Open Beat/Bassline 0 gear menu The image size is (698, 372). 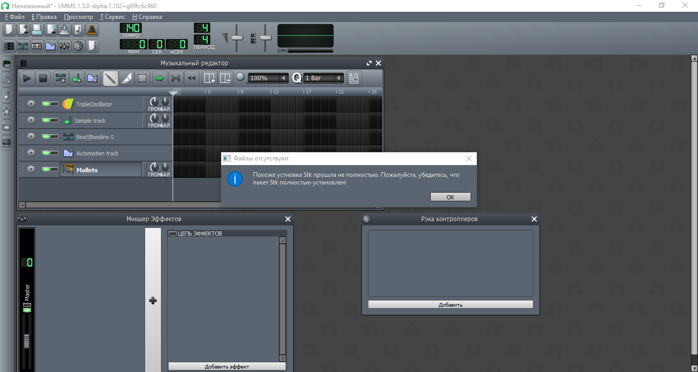tap(31, 137)
